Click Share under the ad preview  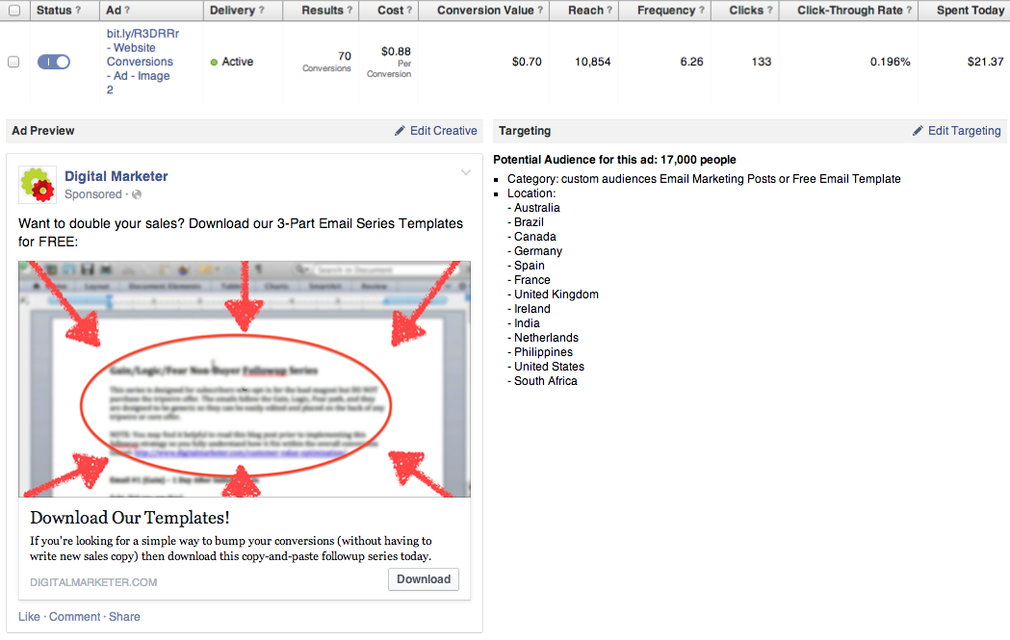click(x=124, y=617)
